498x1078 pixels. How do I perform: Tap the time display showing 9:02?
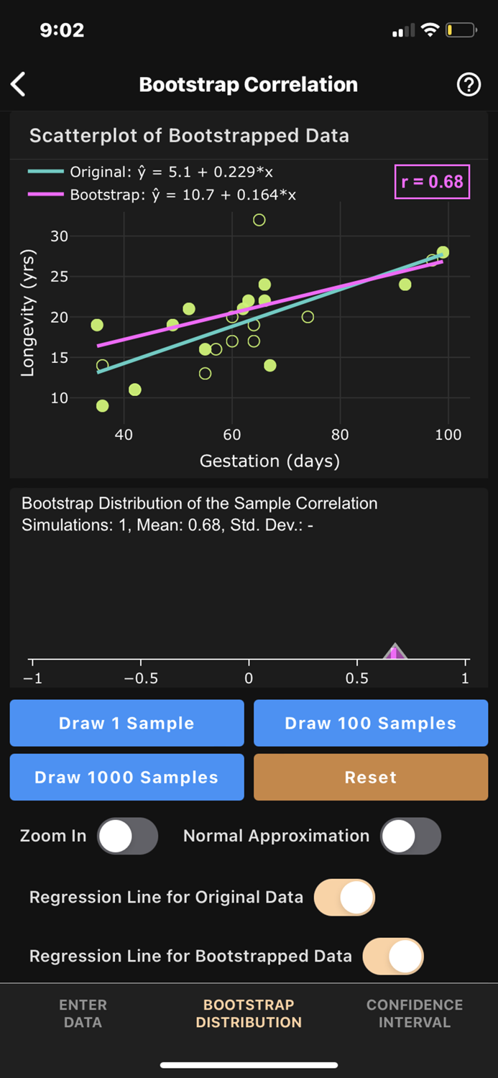click(62, 29)
